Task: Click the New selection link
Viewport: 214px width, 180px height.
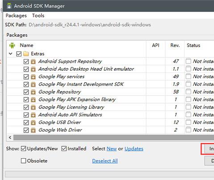Action: tap(111, 148)
